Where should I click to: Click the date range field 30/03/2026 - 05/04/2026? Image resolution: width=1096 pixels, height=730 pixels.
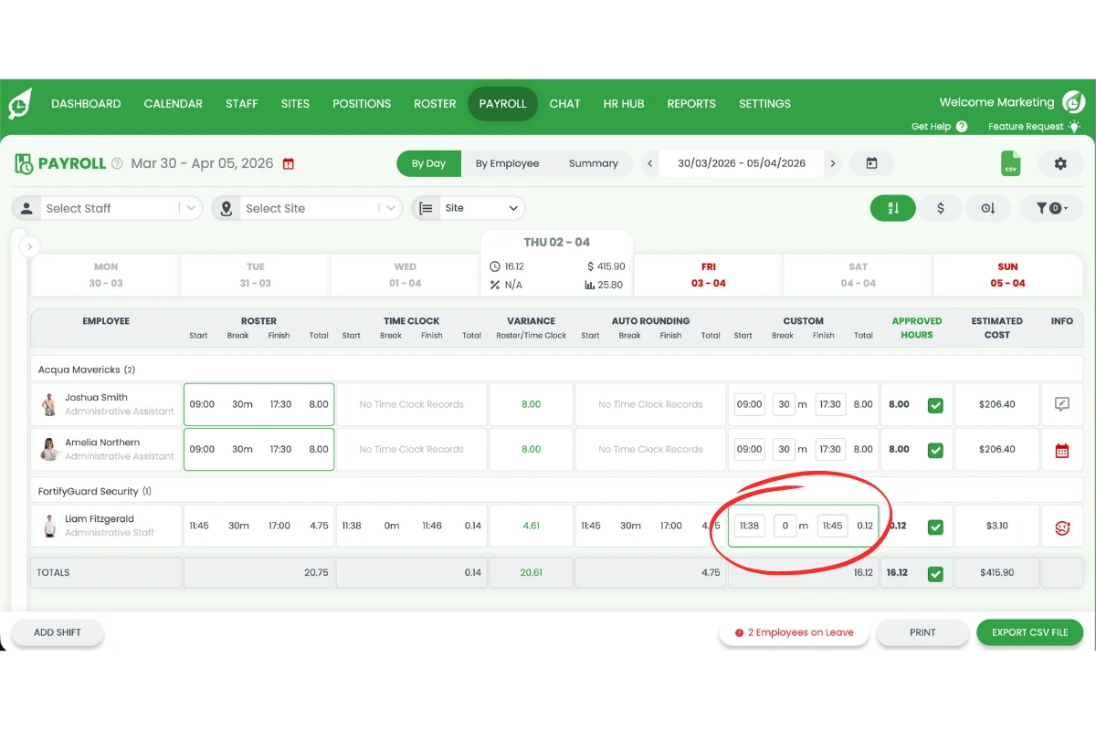click(742, 163)
